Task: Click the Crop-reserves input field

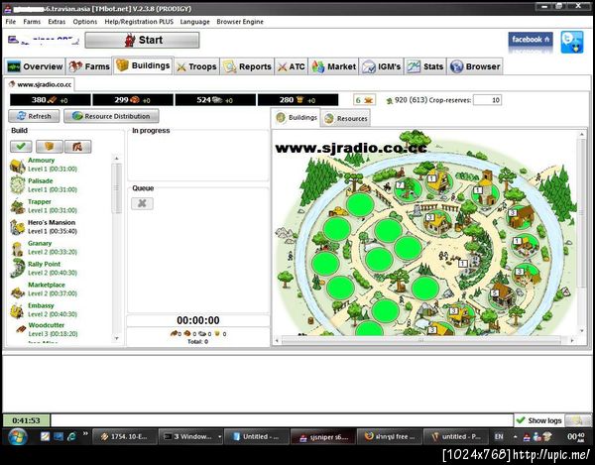Action: pyautogui.click(x=487, y=100)
